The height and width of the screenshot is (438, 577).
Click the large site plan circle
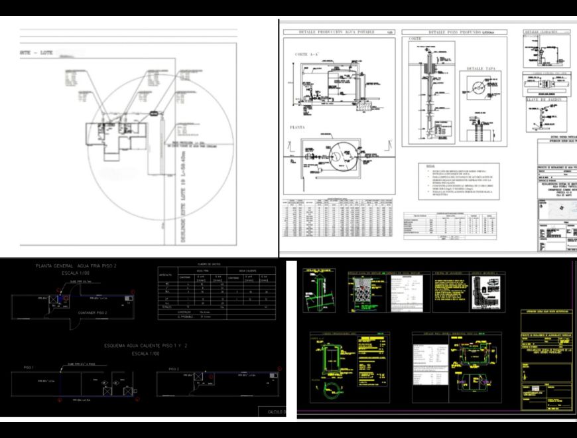(x=160, y=147)
